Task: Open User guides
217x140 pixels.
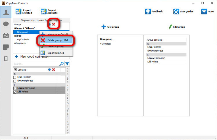Action: pyautogui.click(x=183, y=12)
